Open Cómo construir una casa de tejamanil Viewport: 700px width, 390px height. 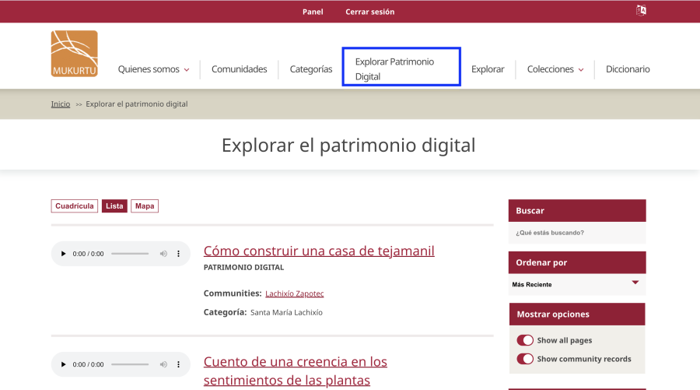tap(319, 251)
